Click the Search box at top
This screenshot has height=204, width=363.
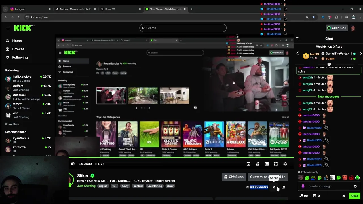tap(183, 28)
